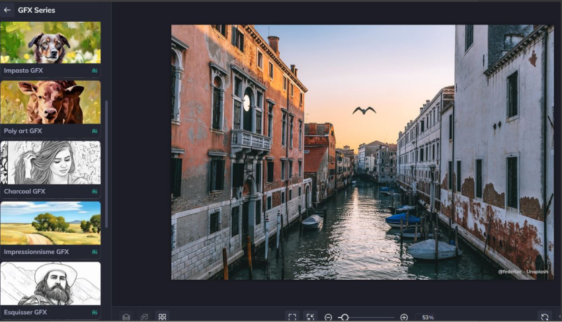The height and width of the screenshot is (322, 562).
Task: Pick the Esquisser GFX bearded man thumbnail
Action: pyautogui.click(x=50, y=284)
